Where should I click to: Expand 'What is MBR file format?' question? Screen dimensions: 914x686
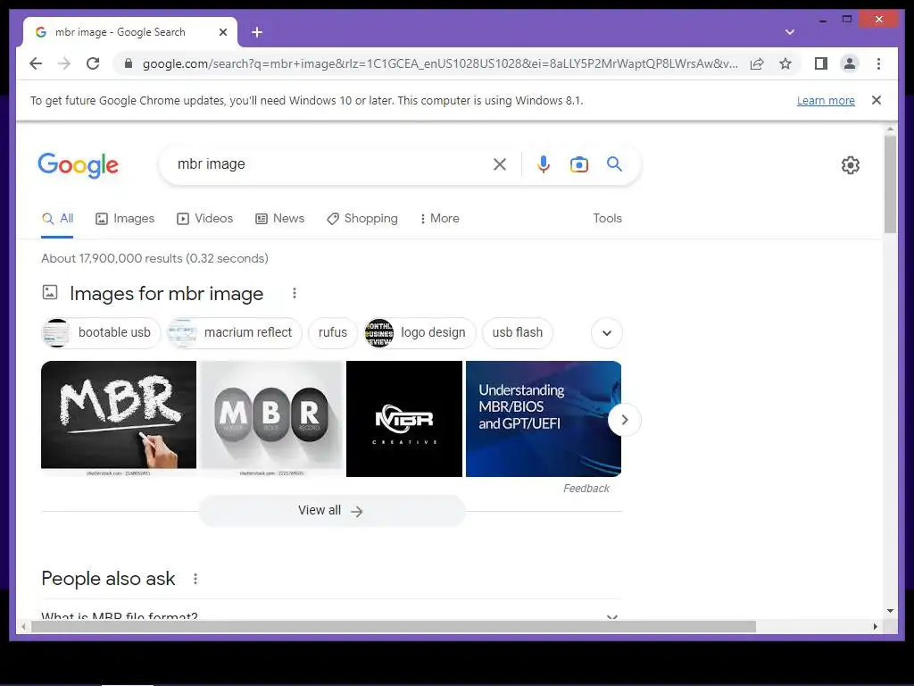click(331, 615)
